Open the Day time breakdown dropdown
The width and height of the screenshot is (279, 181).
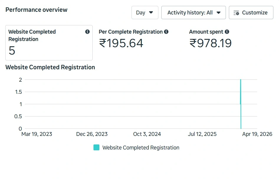coord(145,12)
